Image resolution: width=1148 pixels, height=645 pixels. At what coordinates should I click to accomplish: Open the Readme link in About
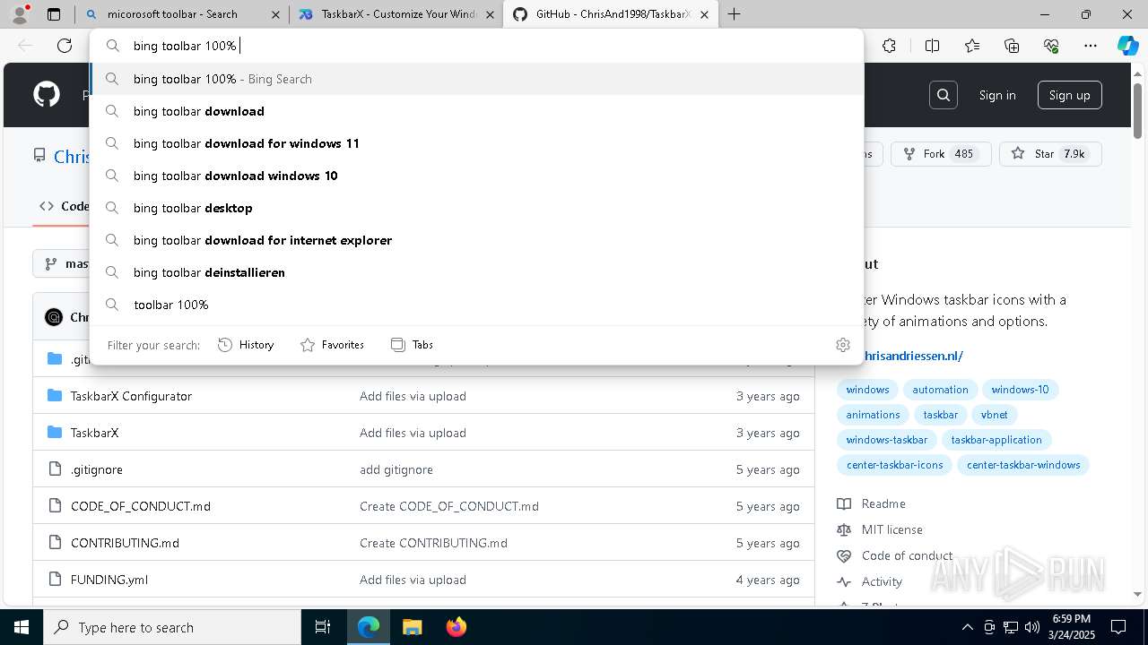pos(883,503)
